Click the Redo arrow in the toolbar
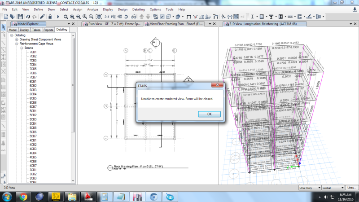 35,17
